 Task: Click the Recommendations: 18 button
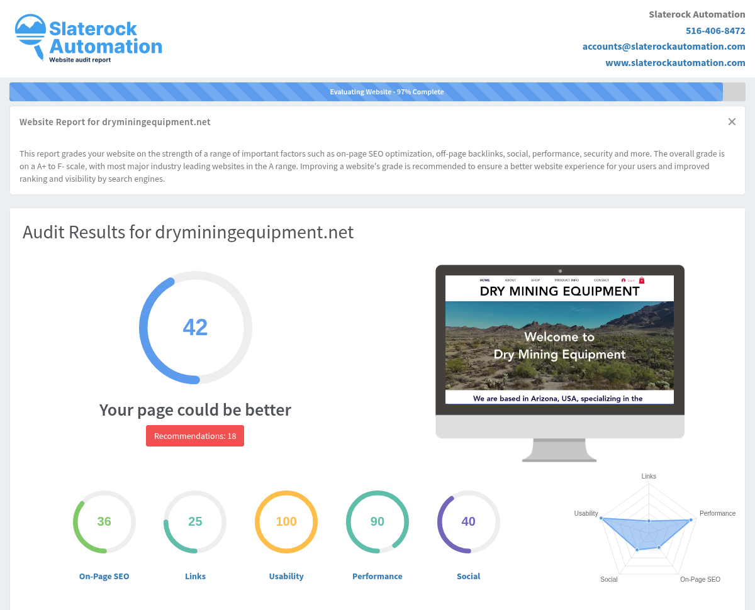click(x=195, y=436)
